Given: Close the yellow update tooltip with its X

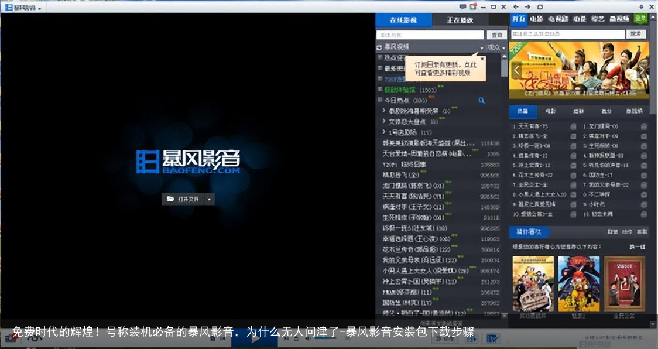Looking at the screenshot, I should pos(482,59).
